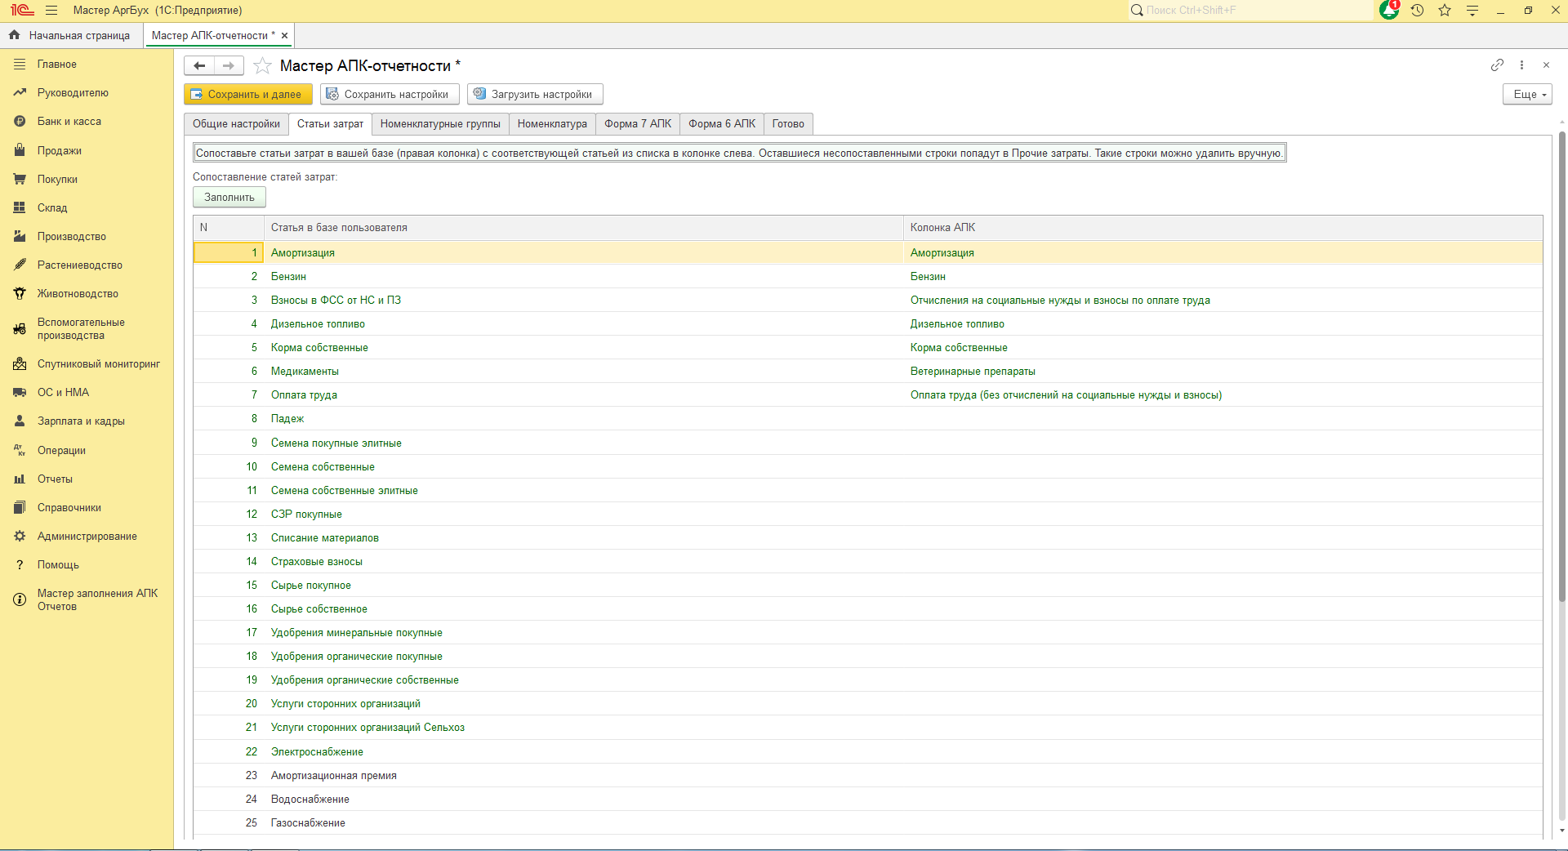
Task: Open the title bar service menu dropdown
Action: [x=1472, y=11]
